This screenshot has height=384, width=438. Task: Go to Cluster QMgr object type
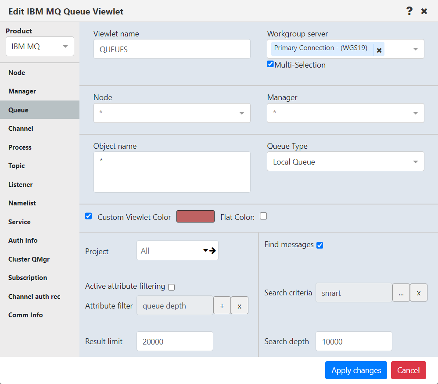coord(39,259)
